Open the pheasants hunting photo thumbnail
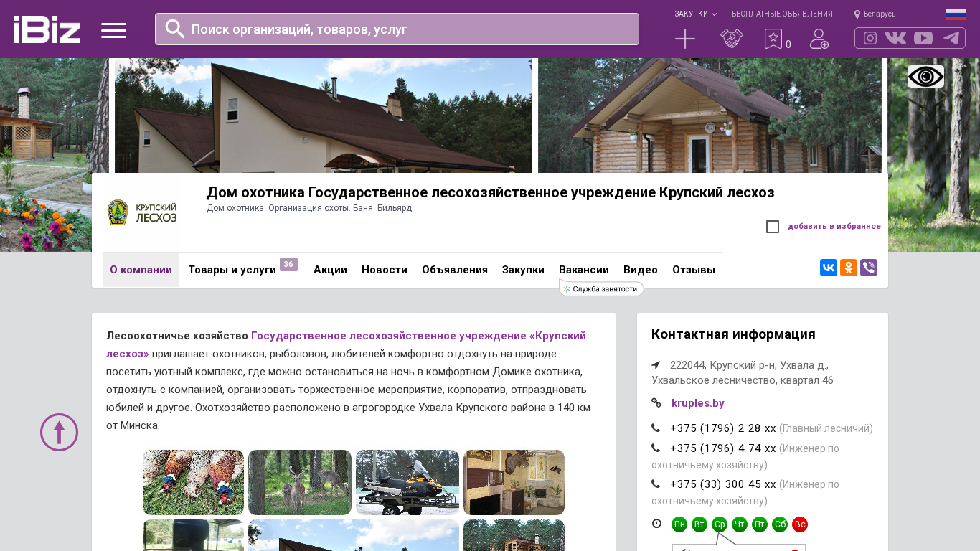The image size is (980, 551). (x=194, y=483)
